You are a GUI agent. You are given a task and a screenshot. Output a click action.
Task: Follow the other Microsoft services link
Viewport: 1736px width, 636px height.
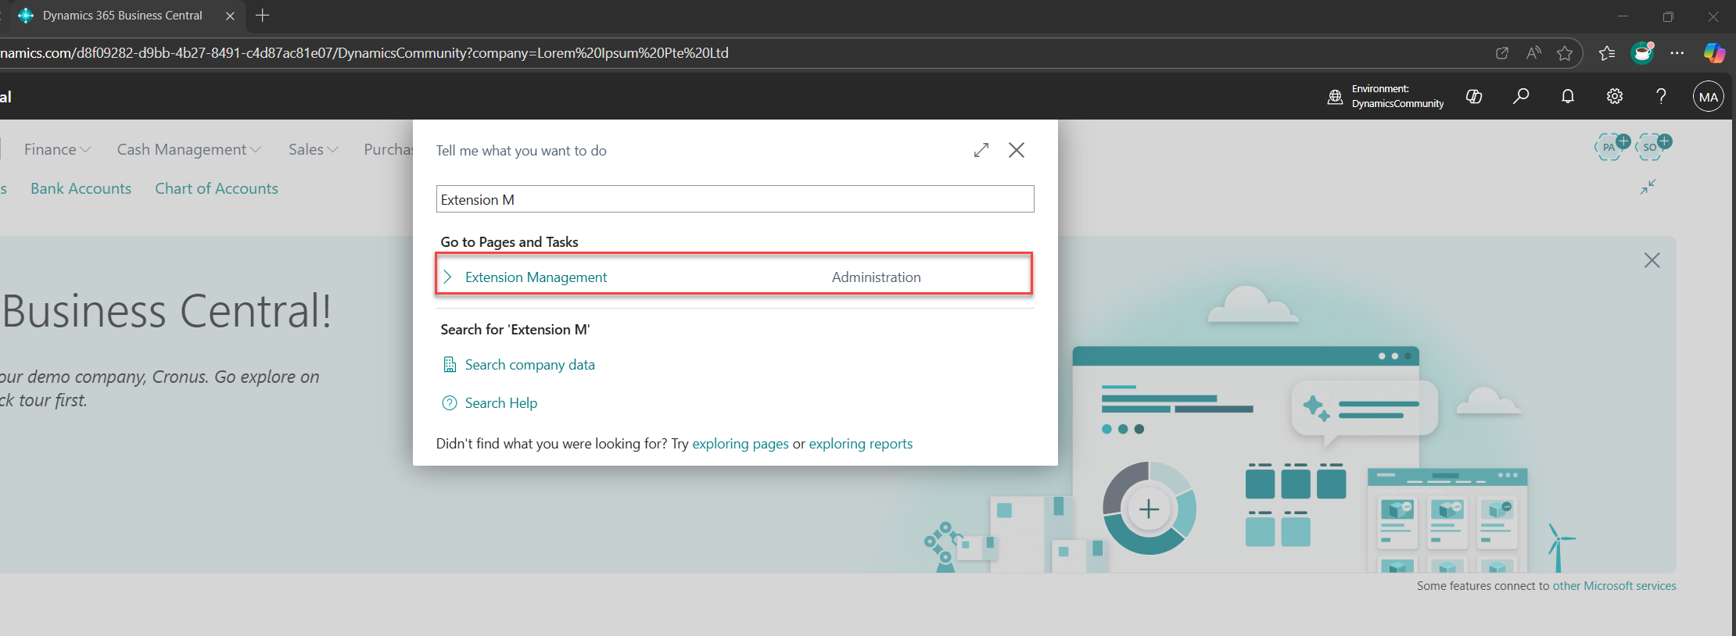[x=1614, y=586]
